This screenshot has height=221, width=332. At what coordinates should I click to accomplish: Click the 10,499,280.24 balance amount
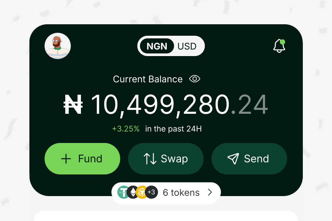[166, 105]
